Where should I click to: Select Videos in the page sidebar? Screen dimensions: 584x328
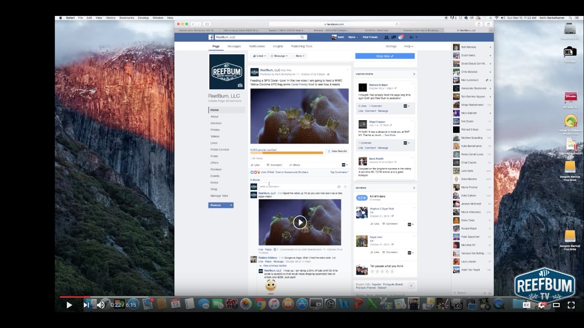[x=215, y=136]
